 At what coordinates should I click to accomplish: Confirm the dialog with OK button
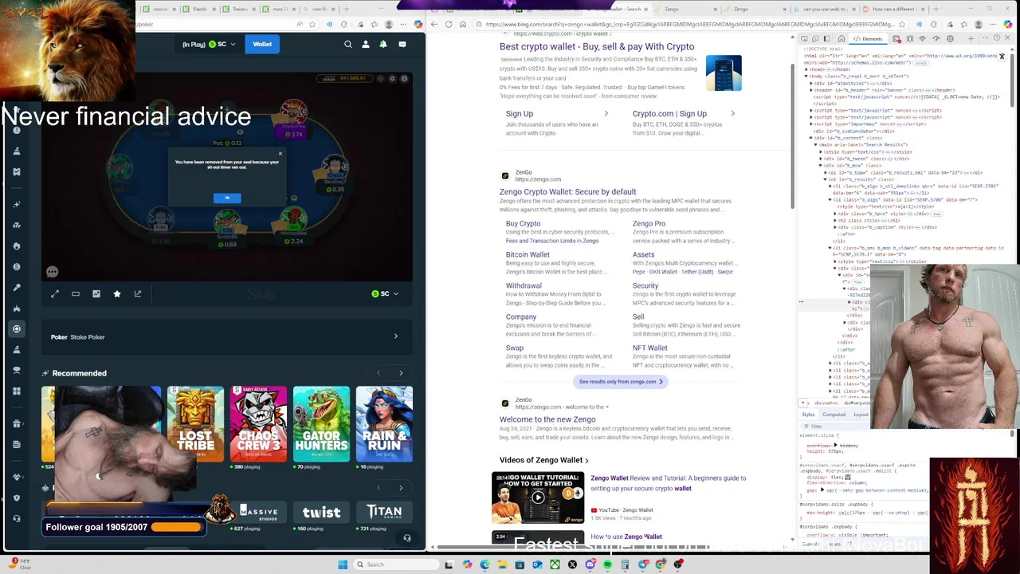227,198
